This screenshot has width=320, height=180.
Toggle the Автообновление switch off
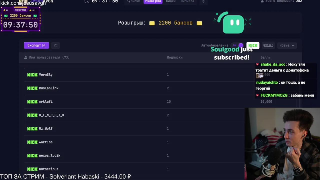coord(237,45)
